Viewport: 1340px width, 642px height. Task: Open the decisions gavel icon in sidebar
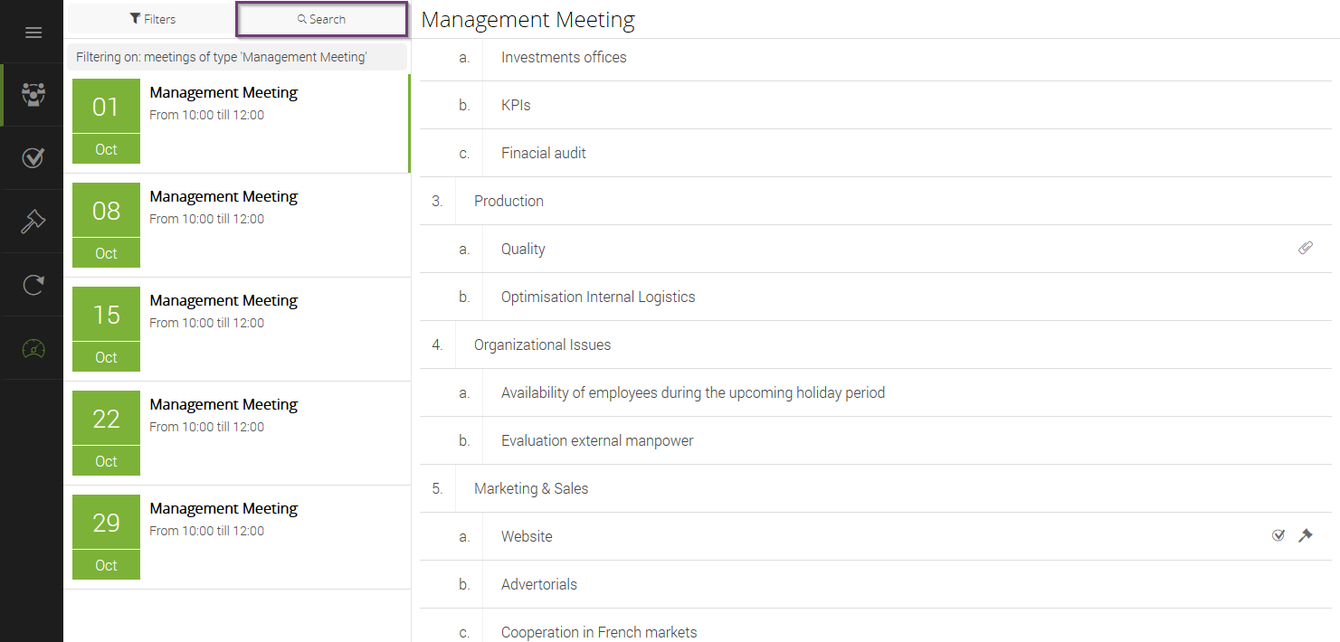tap(33, 222)
